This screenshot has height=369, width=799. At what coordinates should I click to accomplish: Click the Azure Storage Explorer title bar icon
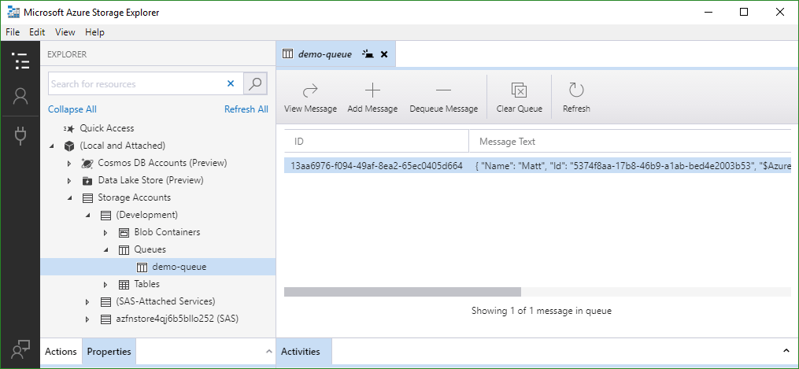click(x=13, y=13)
